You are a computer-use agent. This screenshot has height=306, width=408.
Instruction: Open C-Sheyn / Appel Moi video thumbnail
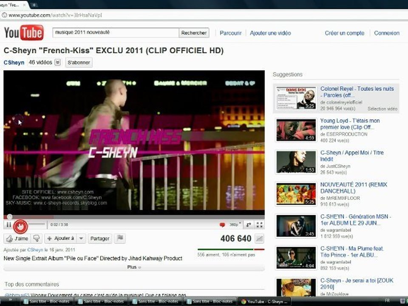(296, 162)
